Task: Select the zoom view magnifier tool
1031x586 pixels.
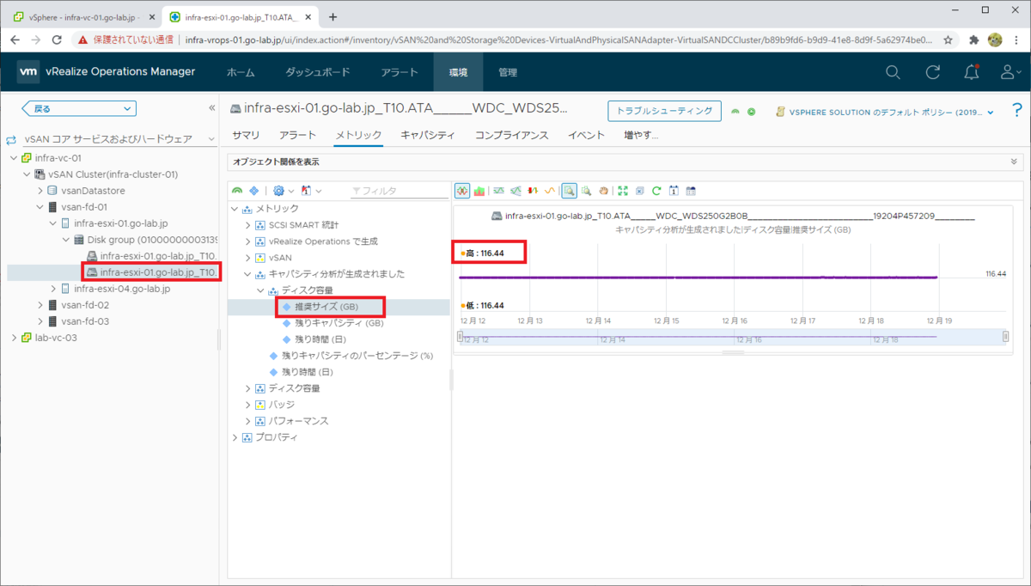Action: point(569,190)
